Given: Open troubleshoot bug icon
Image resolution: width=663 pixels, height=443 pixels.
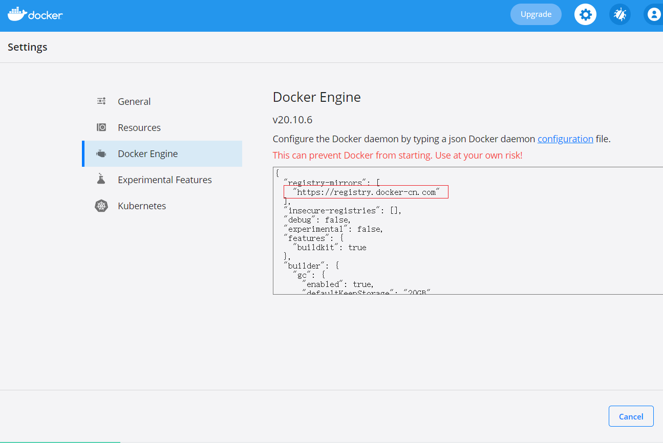Looking at the screenshot, I should [620, 14].
